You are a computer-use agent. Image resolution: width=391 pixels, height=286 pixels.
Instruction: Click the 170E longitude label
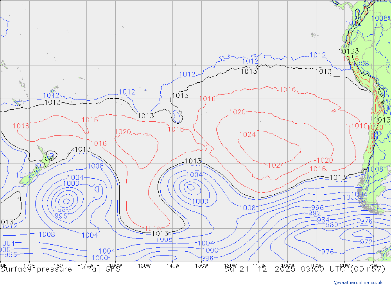pyautogui.click(x=29, y=266)
